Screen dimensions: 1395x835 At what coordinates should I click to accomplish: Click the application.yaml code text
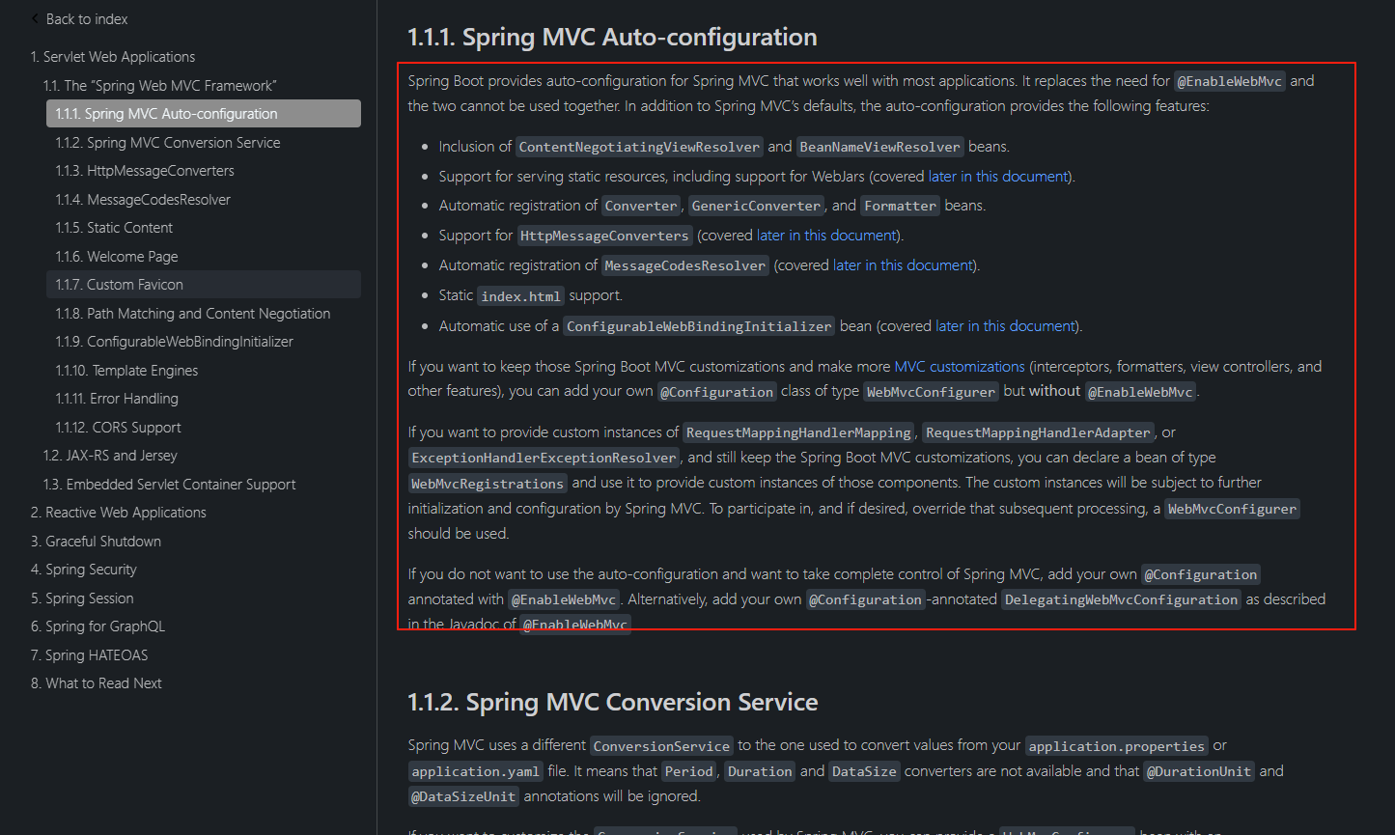click(x=475, y=772)
